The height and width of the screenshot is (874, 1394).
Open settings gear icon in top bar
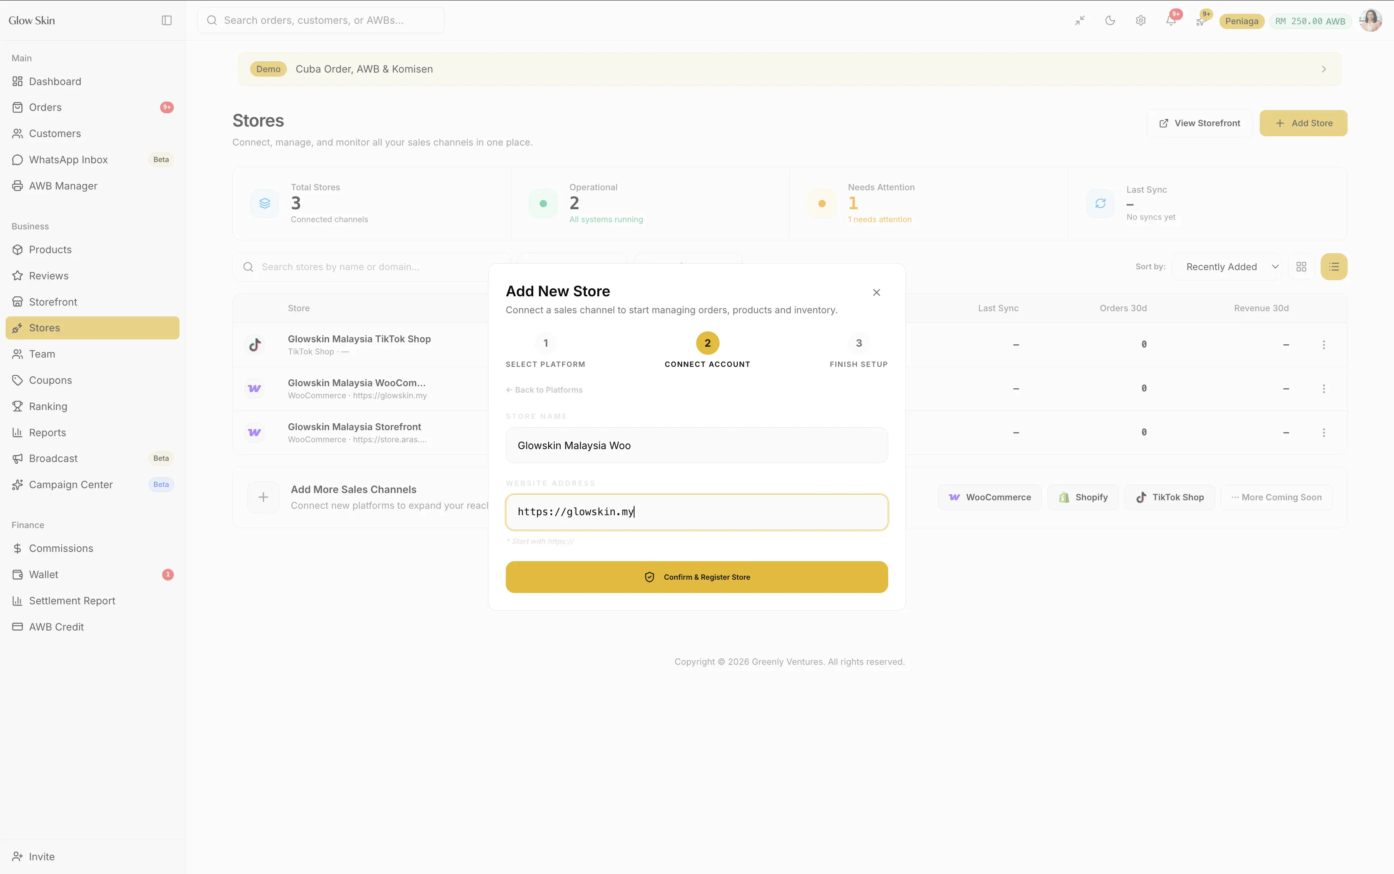[x=1141, y=20]
